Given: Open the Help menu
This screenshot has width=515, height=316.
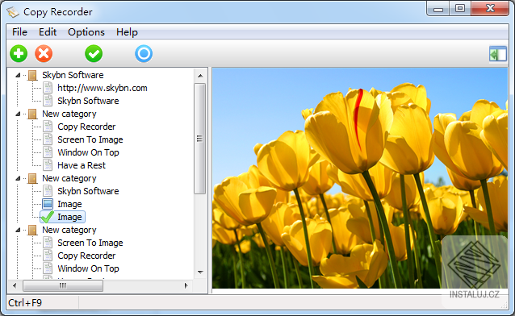Looking at the screenshot, I should pos(127,32).
